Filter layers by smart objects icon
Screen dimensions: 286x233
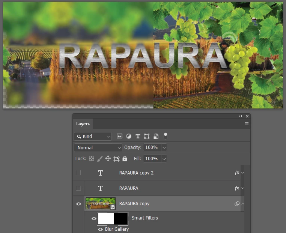coord(156,136)
